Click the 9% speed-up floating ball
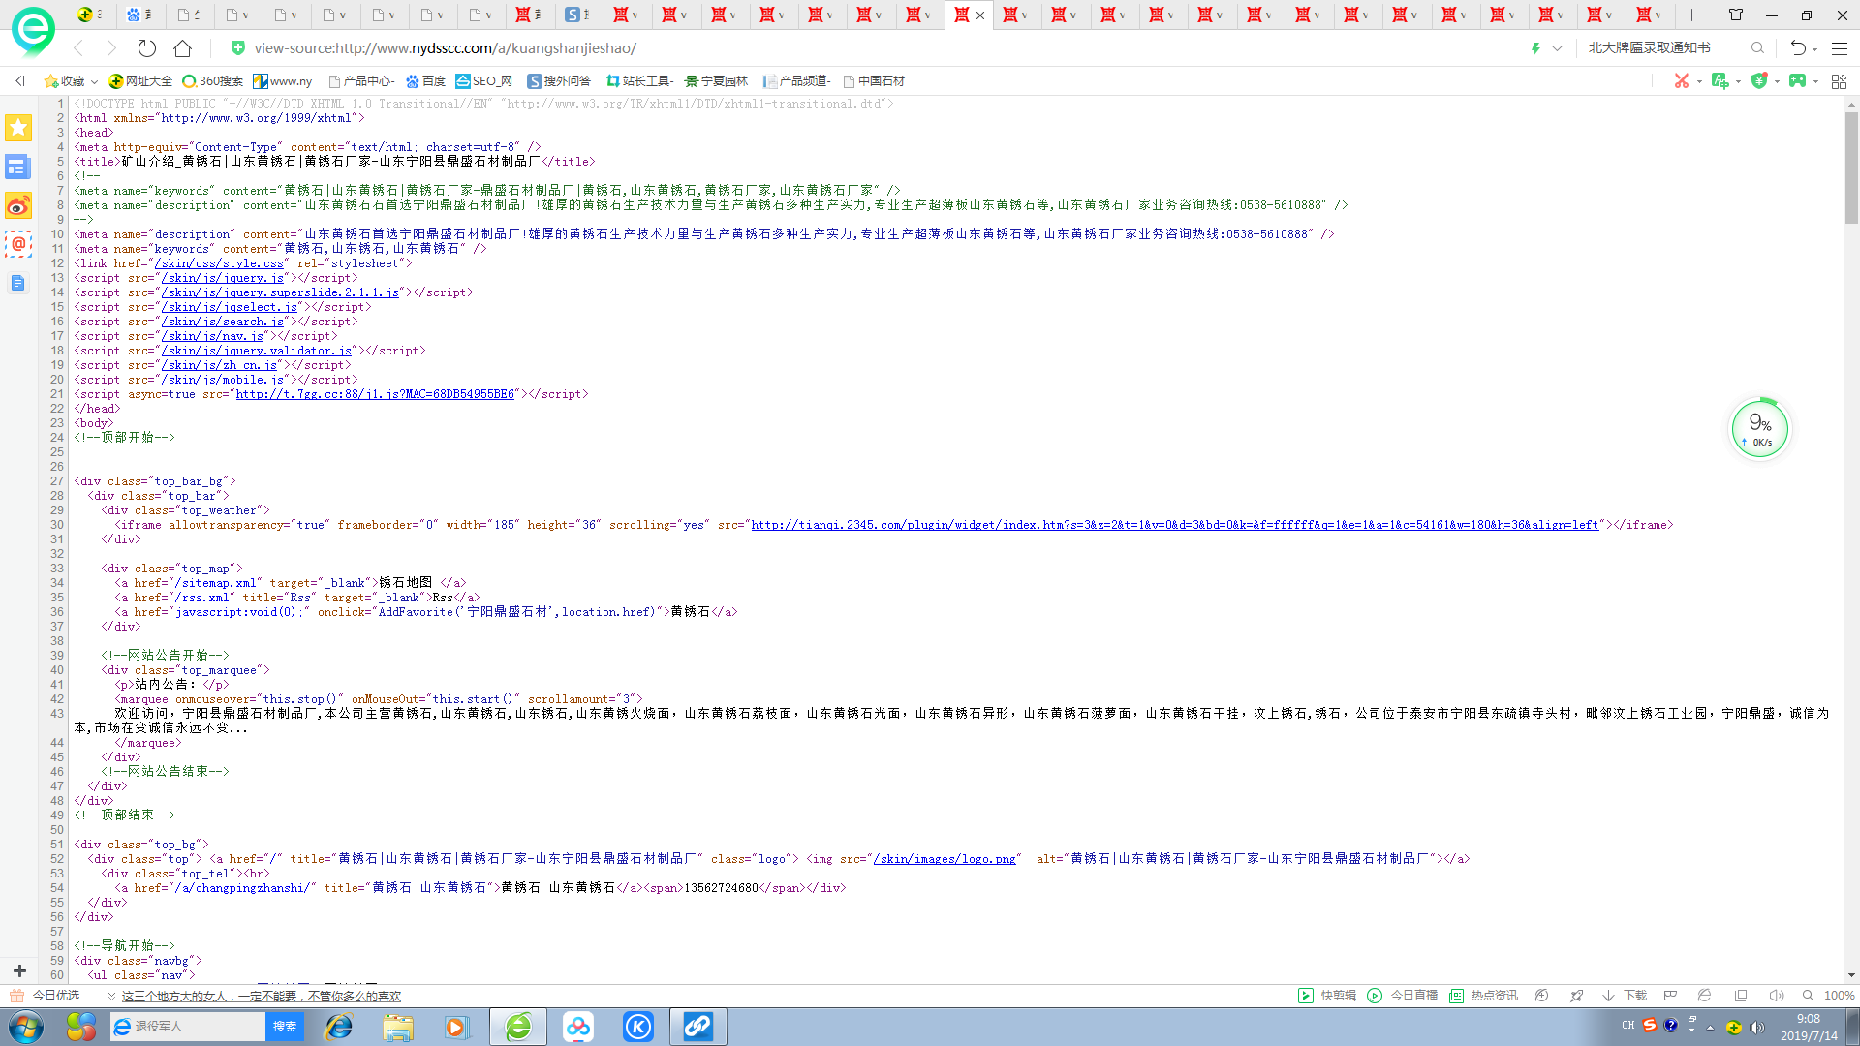 pos(1760,428)
